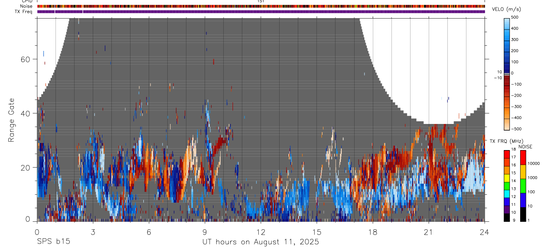Click the −500 label on velocity scale
The width and height of the screenshot is (545, 251).
[517, 129]
